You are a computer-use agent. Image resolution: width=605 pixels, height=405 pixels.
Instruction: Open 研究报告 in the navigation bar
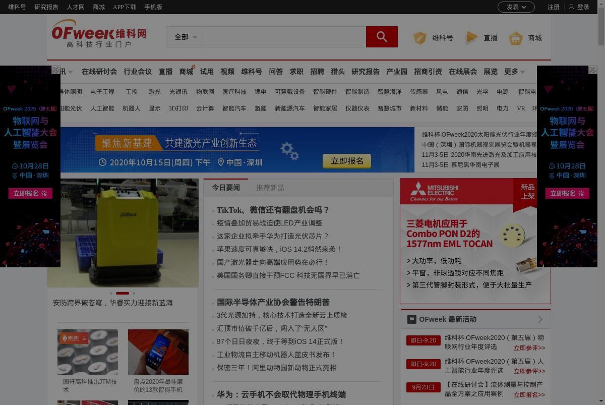coord(366,72)
